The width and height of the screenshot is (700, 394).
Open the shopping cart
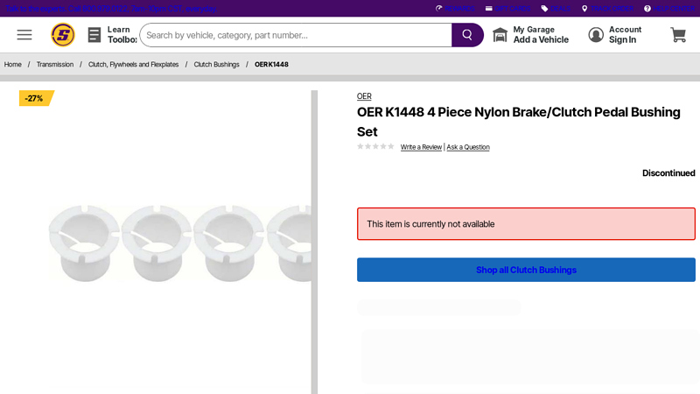tap(678, 35)
